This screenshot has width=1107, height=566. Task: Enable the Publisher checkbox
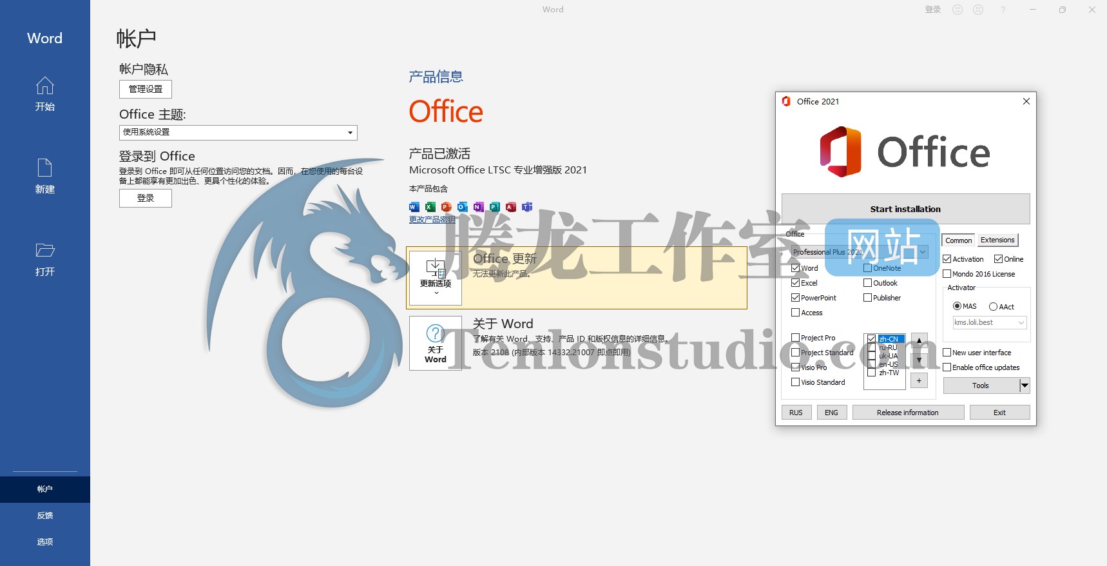[x=867, y=298]
